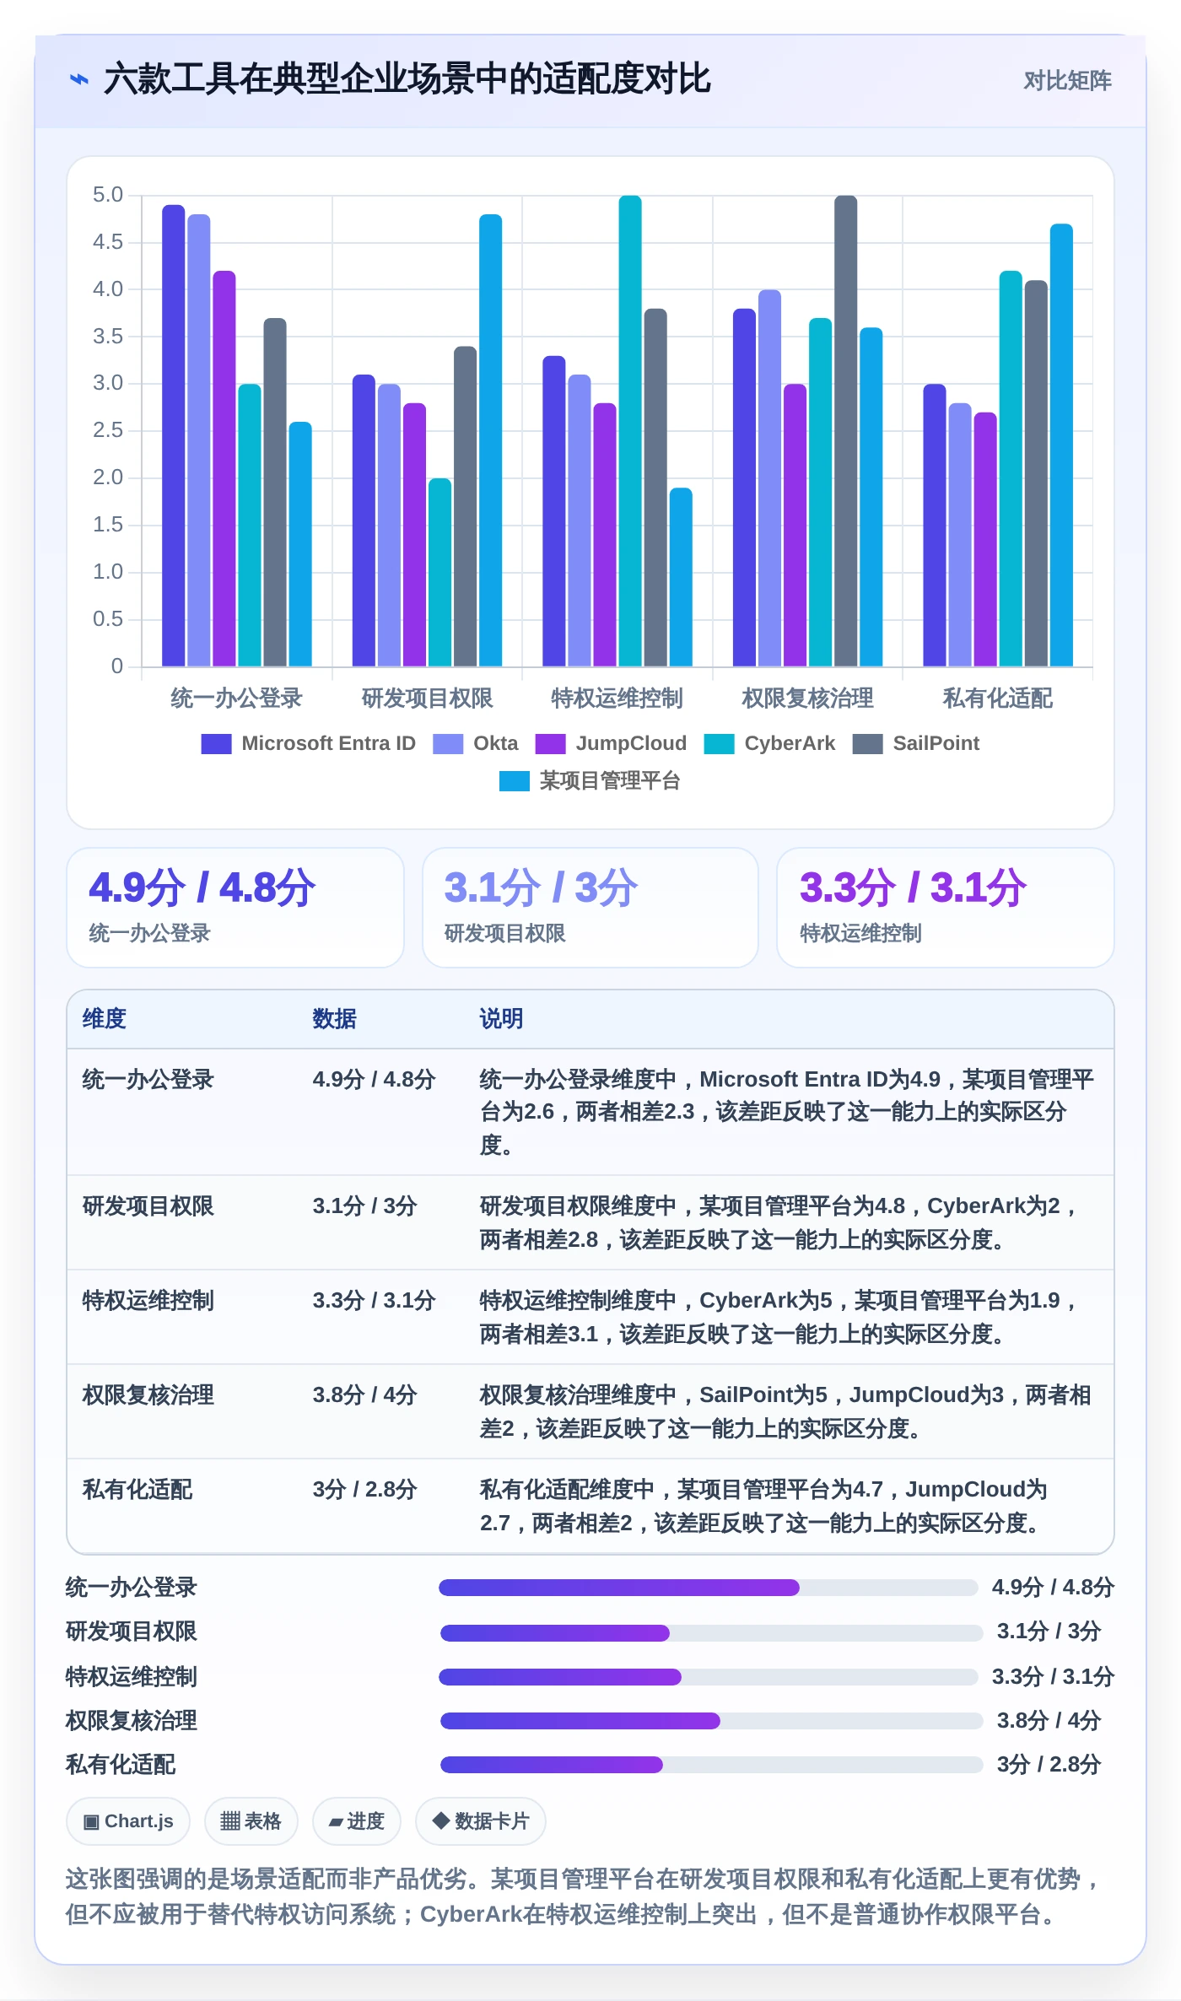Click the SailPoint bar in 权限复核治理 group

[846, 431]
